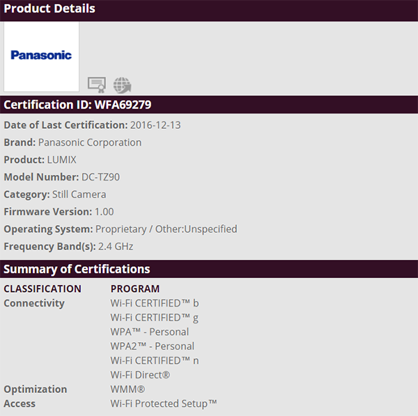Select the Product Details header
Image resolution: width=418 pixels, height=416 pixels.
click(49, 9)
